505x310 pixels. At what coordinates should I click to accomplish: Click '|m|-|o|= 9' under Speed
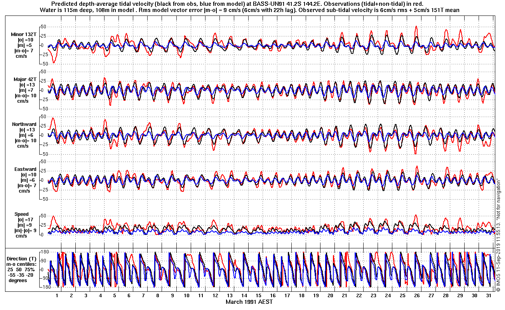pos(25,230)
